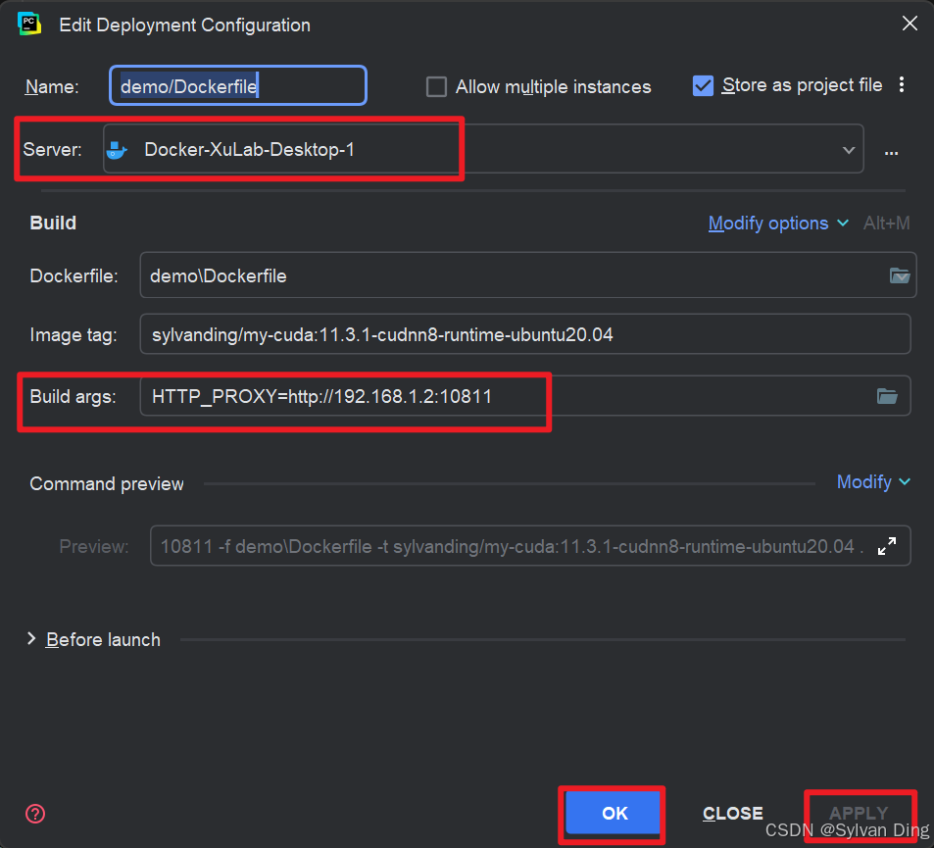This screenshot has width=934, height=848.
Task: Click the Before launch label text
Action: 103,639
